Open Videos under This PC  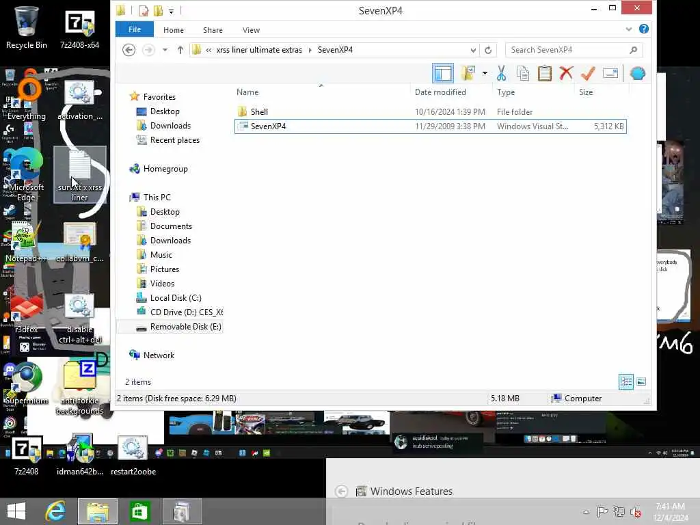155,283
